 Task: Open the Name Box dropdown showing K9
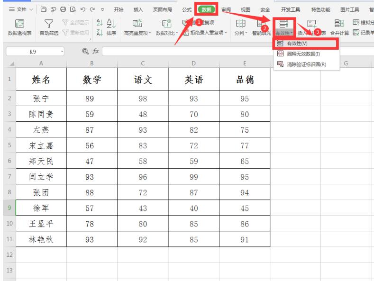[x=62, y=51]
